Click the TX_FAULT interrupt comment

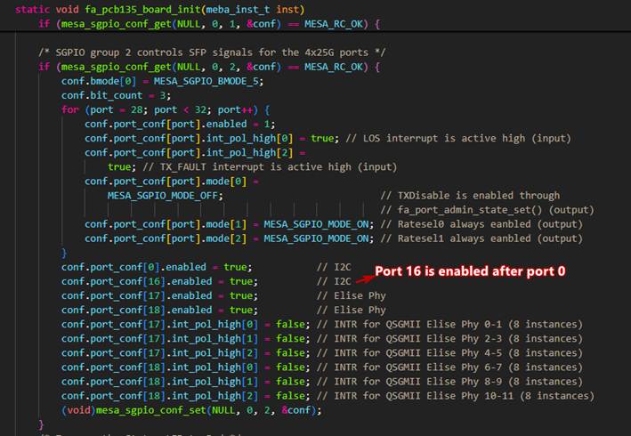pyautogui.click(x=270, y=167)
